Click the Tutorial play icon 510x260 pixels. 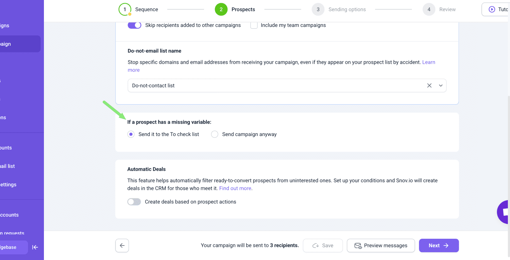(x=492, y=10)
